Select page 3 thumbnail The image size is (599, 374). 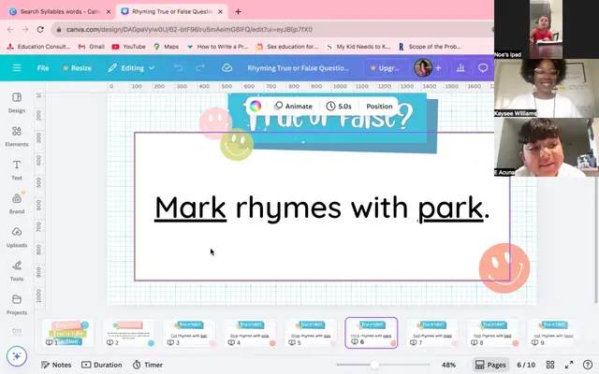[x=189, y=333]
